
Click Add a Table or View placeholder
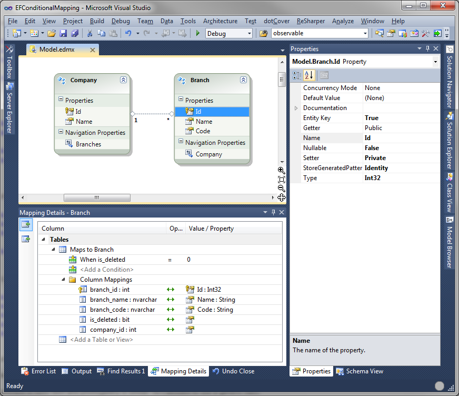(x=101, y=340)
